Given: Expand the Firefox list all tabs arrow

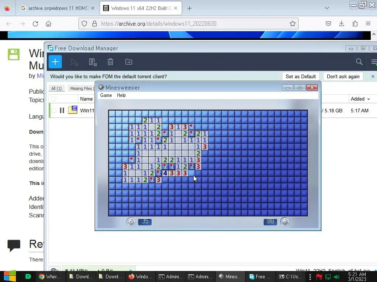Looking at the screenshot, I should tap(327, 8).
